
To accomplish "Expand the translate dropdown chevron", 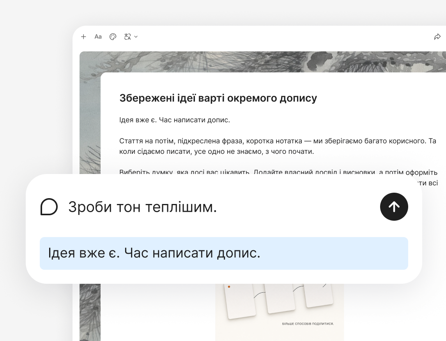I will pos(136,37).
